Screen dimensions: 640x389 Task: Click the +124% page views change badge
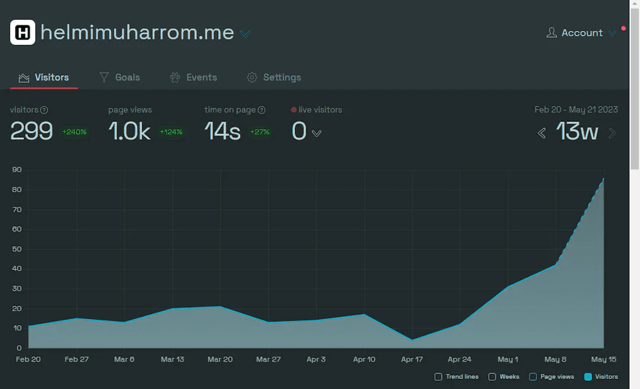pyautogui.click(x=171, y=132)
